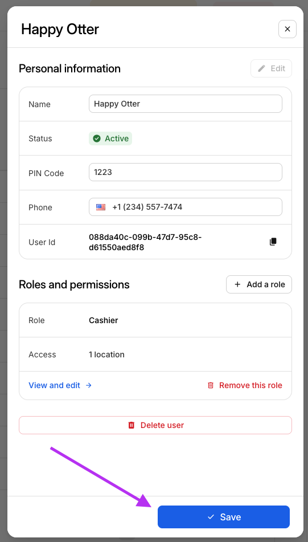Copy the User Id with the copy icon
Screen dimensions: 308x542
(x=273, y=242)
